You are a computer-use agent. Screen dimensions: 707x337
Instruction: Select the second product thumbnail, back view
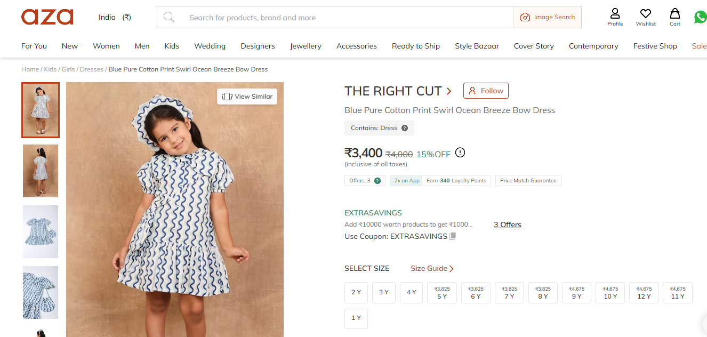point(41,171)
